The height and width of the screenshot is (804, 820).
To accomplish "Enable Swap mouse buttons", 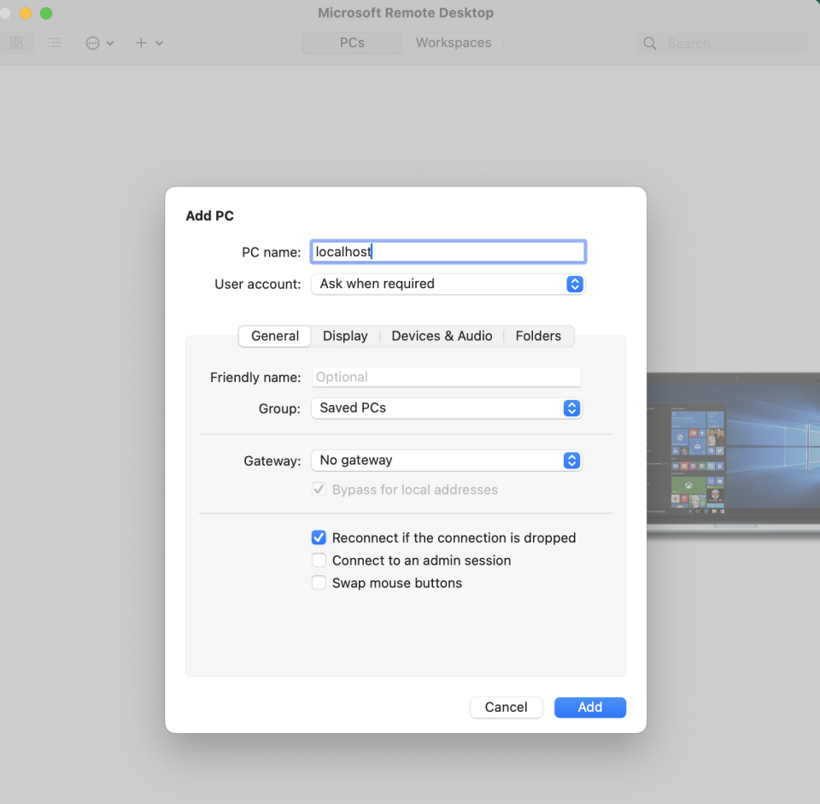I will 319,582.
